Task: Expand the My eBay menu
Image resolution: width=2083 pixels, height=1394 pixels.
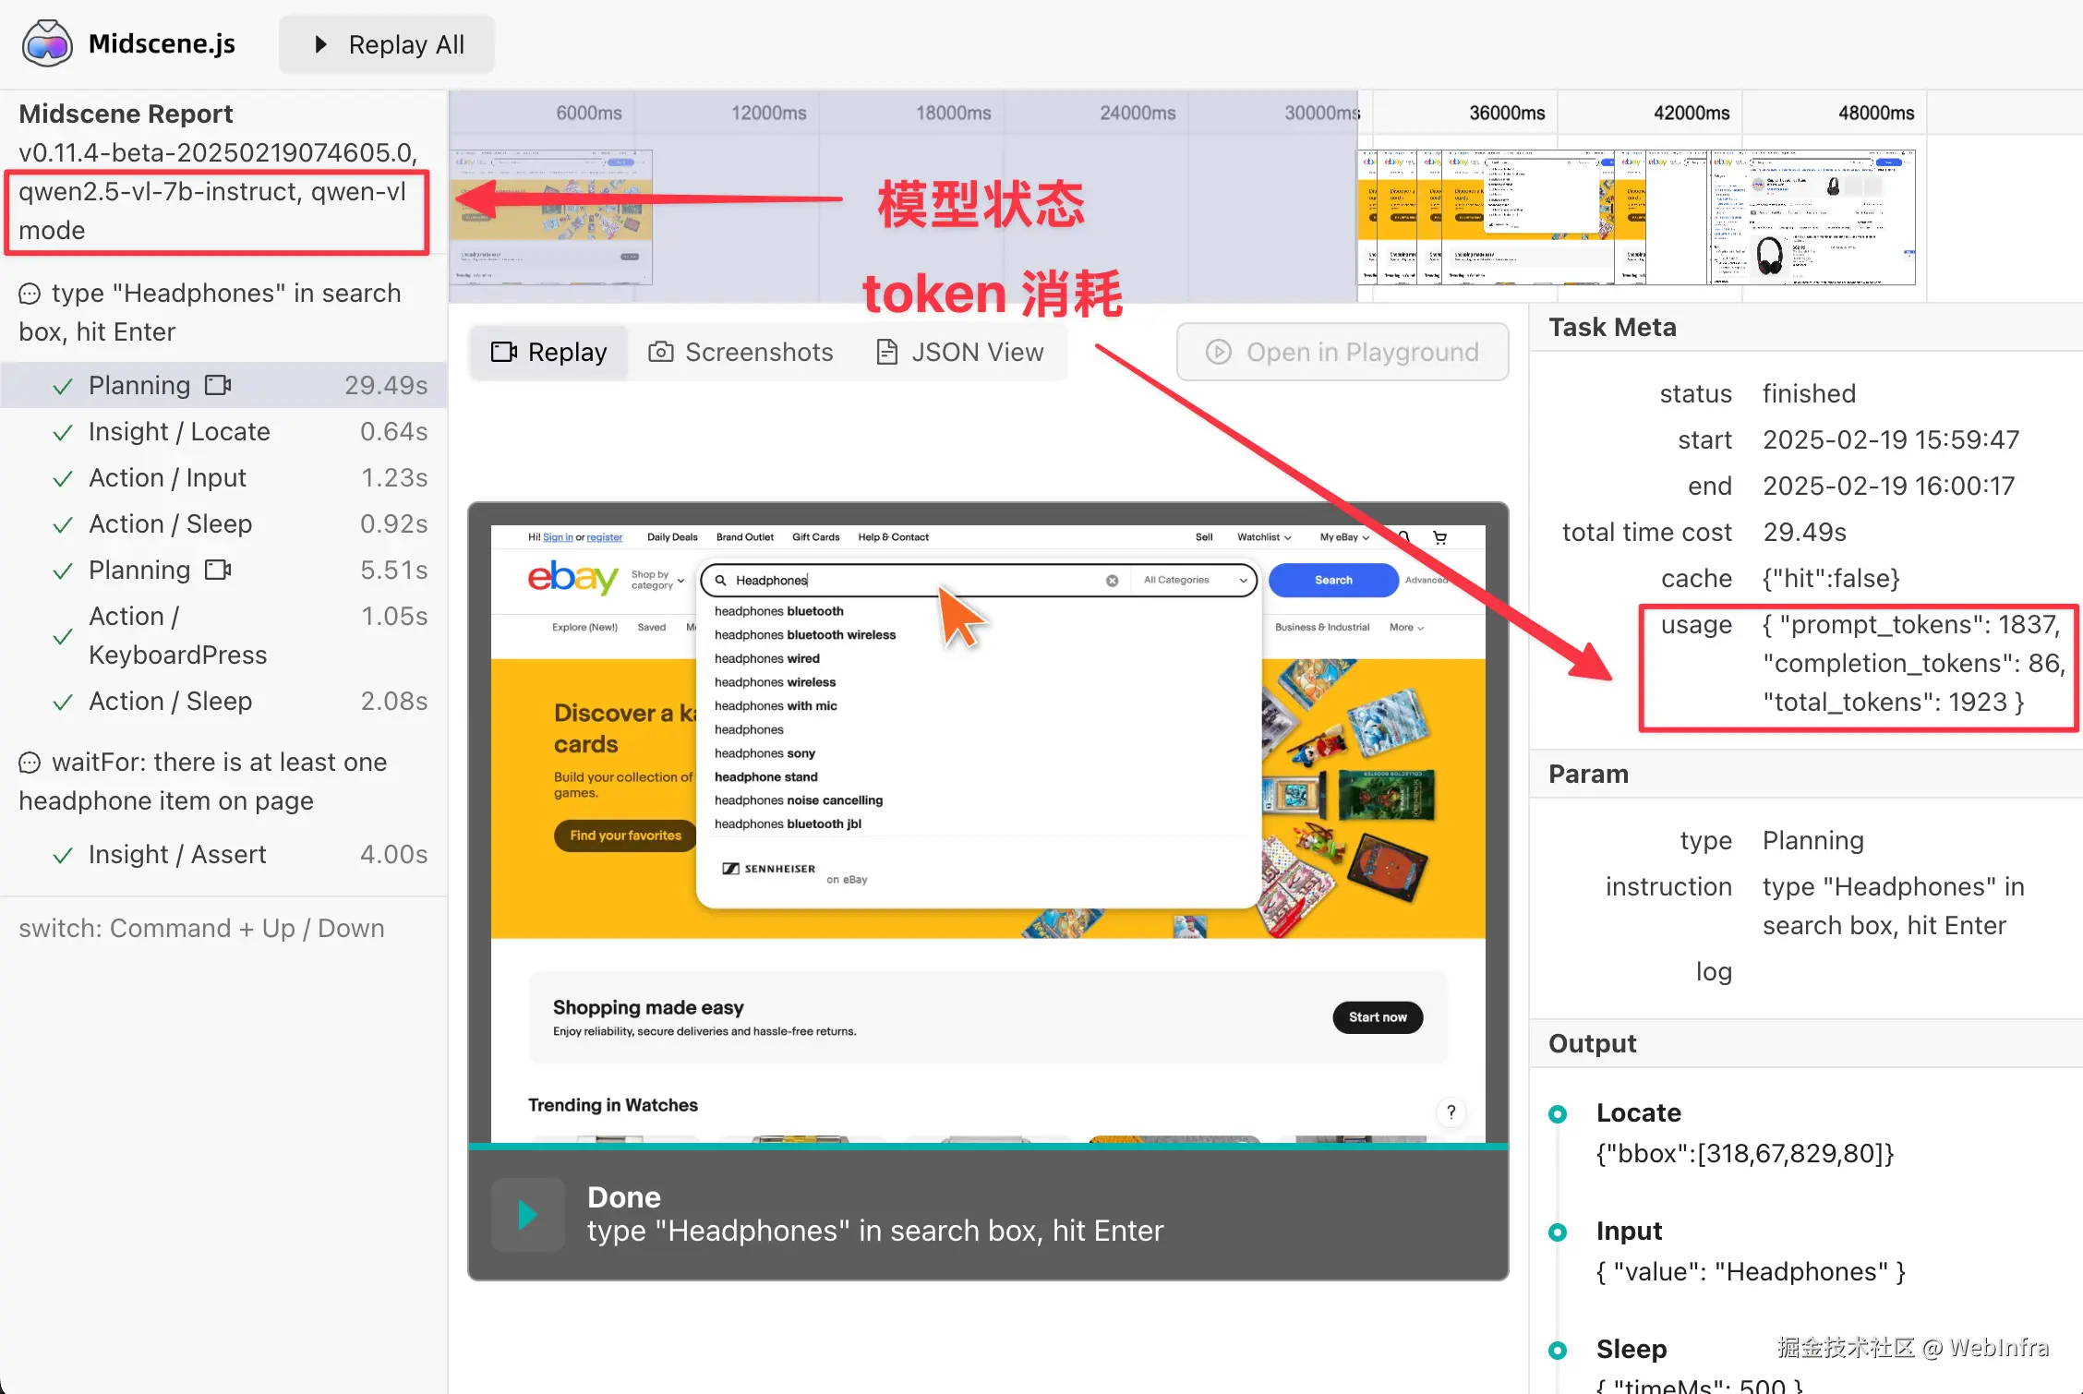Action: click(1344, 537)
